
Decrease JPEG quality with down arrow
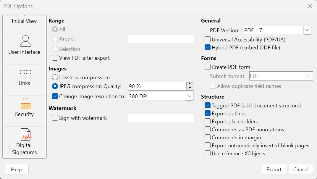tap(190, 88)
